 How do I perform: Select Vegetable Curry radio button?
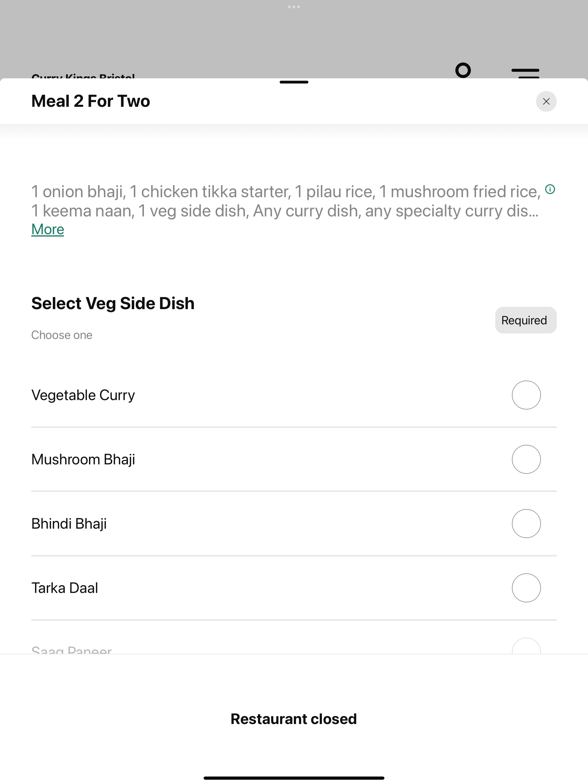pos(526,395)
